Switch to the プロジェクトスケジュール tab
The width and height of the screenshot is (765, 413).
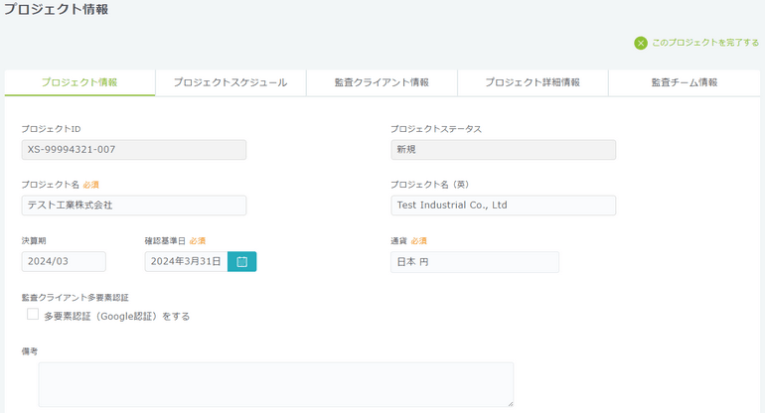pos(230,82)
